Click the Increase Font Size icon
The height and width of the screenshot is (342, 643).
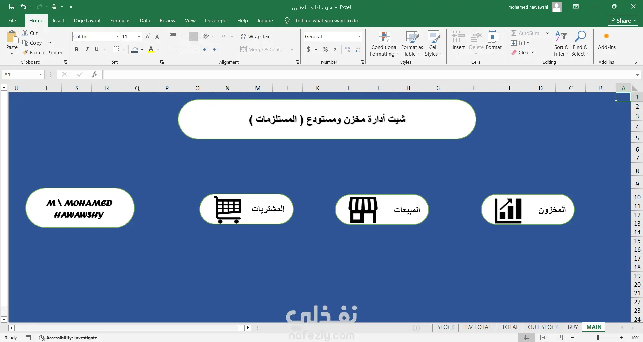[x=148, y=36]
